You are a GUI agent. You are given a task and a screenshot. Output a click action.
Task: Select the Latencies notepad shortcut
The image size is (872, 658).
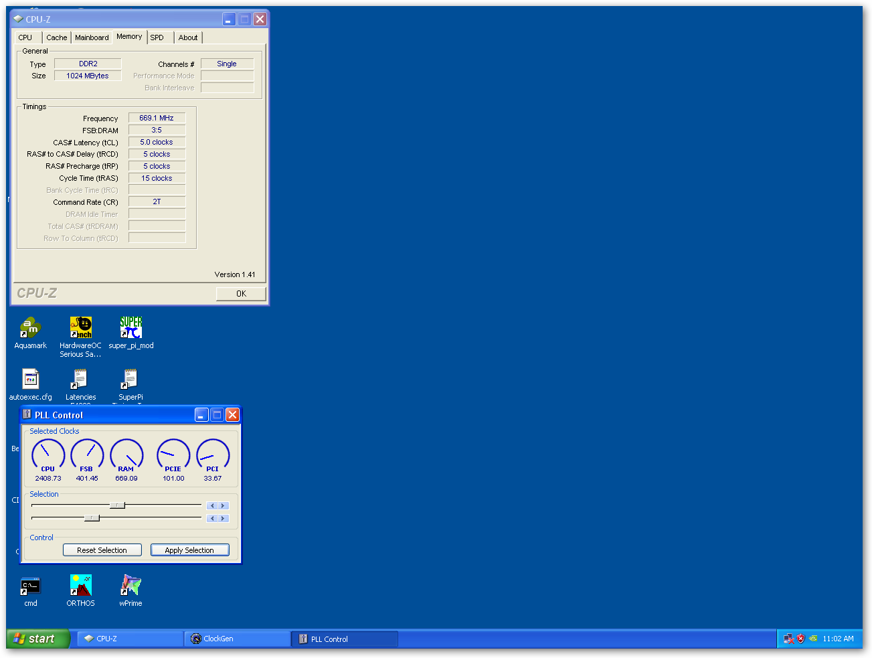[x=80, y=379]
